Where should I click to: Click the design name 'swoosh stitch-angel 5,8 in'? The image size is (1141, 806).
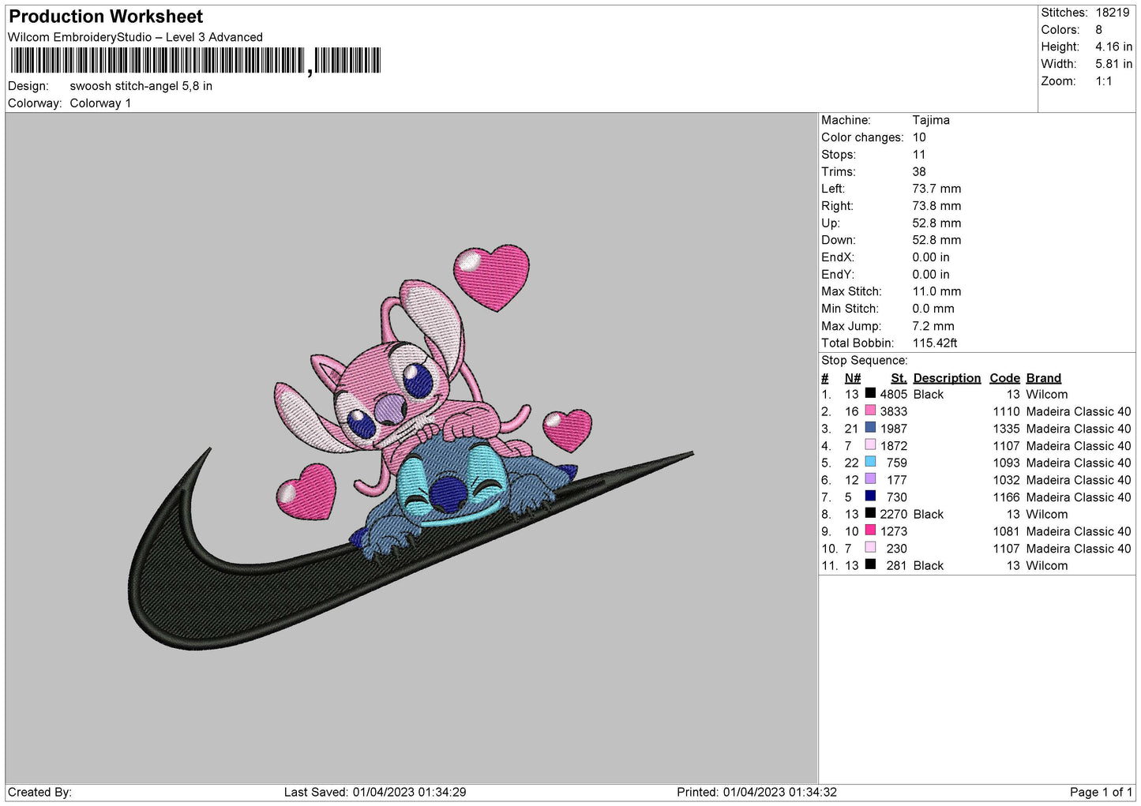pos(141,86)
